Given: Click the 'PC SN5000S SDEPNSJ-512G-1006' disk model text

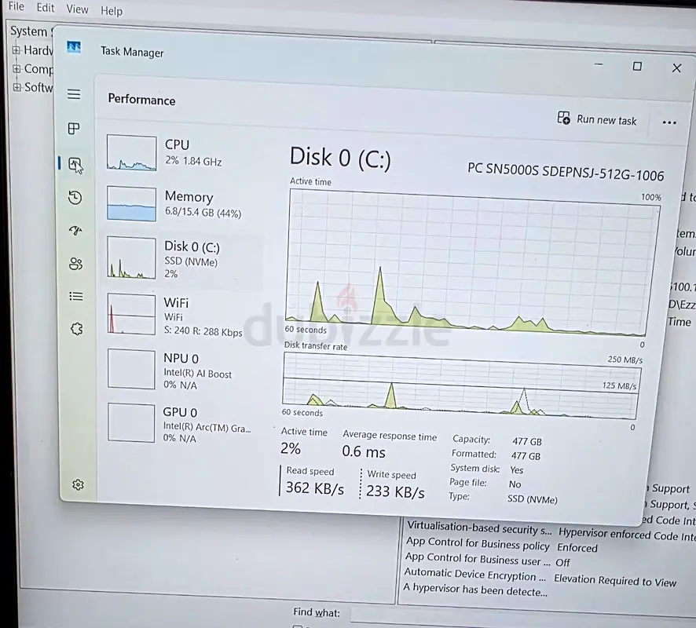Looking at the screenshot, I should click(566, 172).
